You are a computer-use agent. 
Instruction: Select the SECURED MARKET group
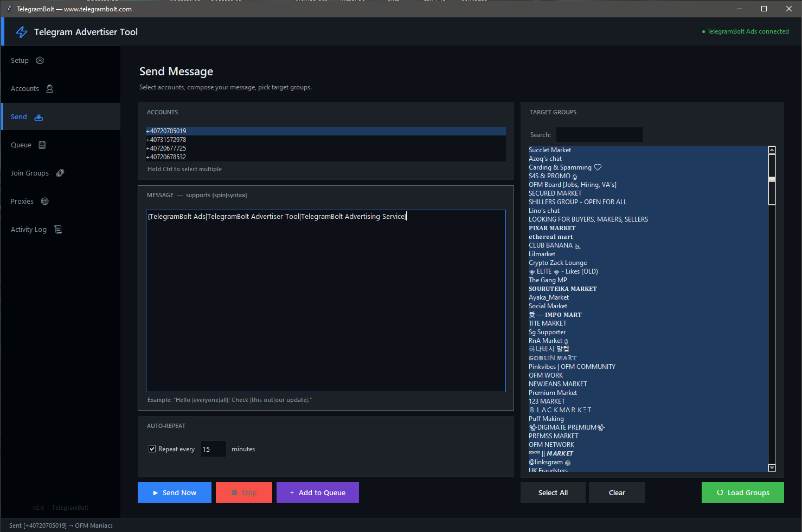click(x=648, y=193)
